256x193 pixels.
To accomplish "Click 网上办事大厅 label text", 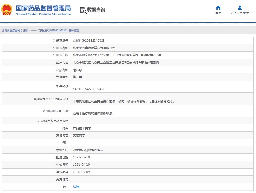I will (x=240, y=13).
